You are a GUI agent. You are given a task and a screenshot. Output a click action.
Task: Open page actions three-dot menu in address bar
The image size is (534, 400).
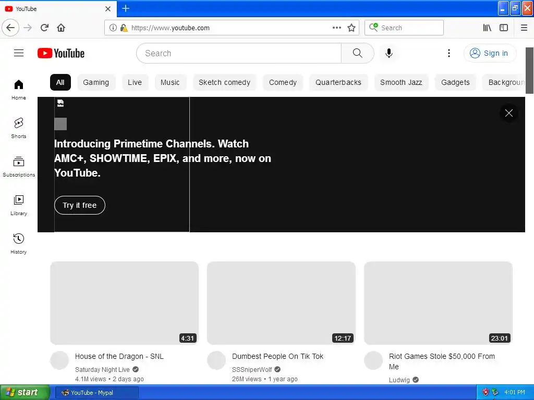tap(336, 28)
